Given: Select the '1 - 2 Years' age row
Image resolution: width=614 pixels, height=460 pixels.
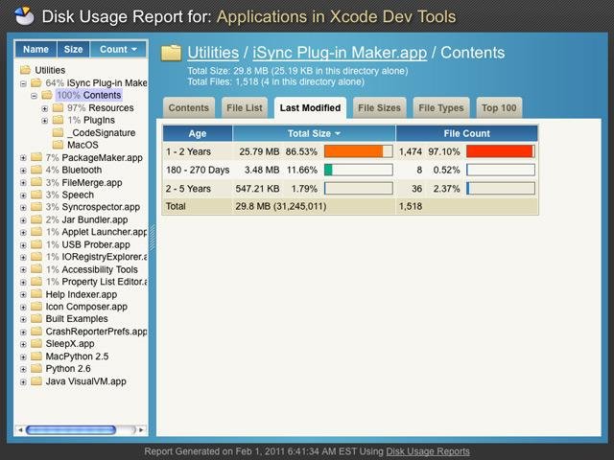Looking at the screenshot, I should tap(350, 151).
